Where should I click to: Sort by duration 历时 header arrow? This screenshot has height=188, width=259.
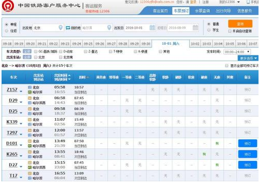tap(88, 78)
